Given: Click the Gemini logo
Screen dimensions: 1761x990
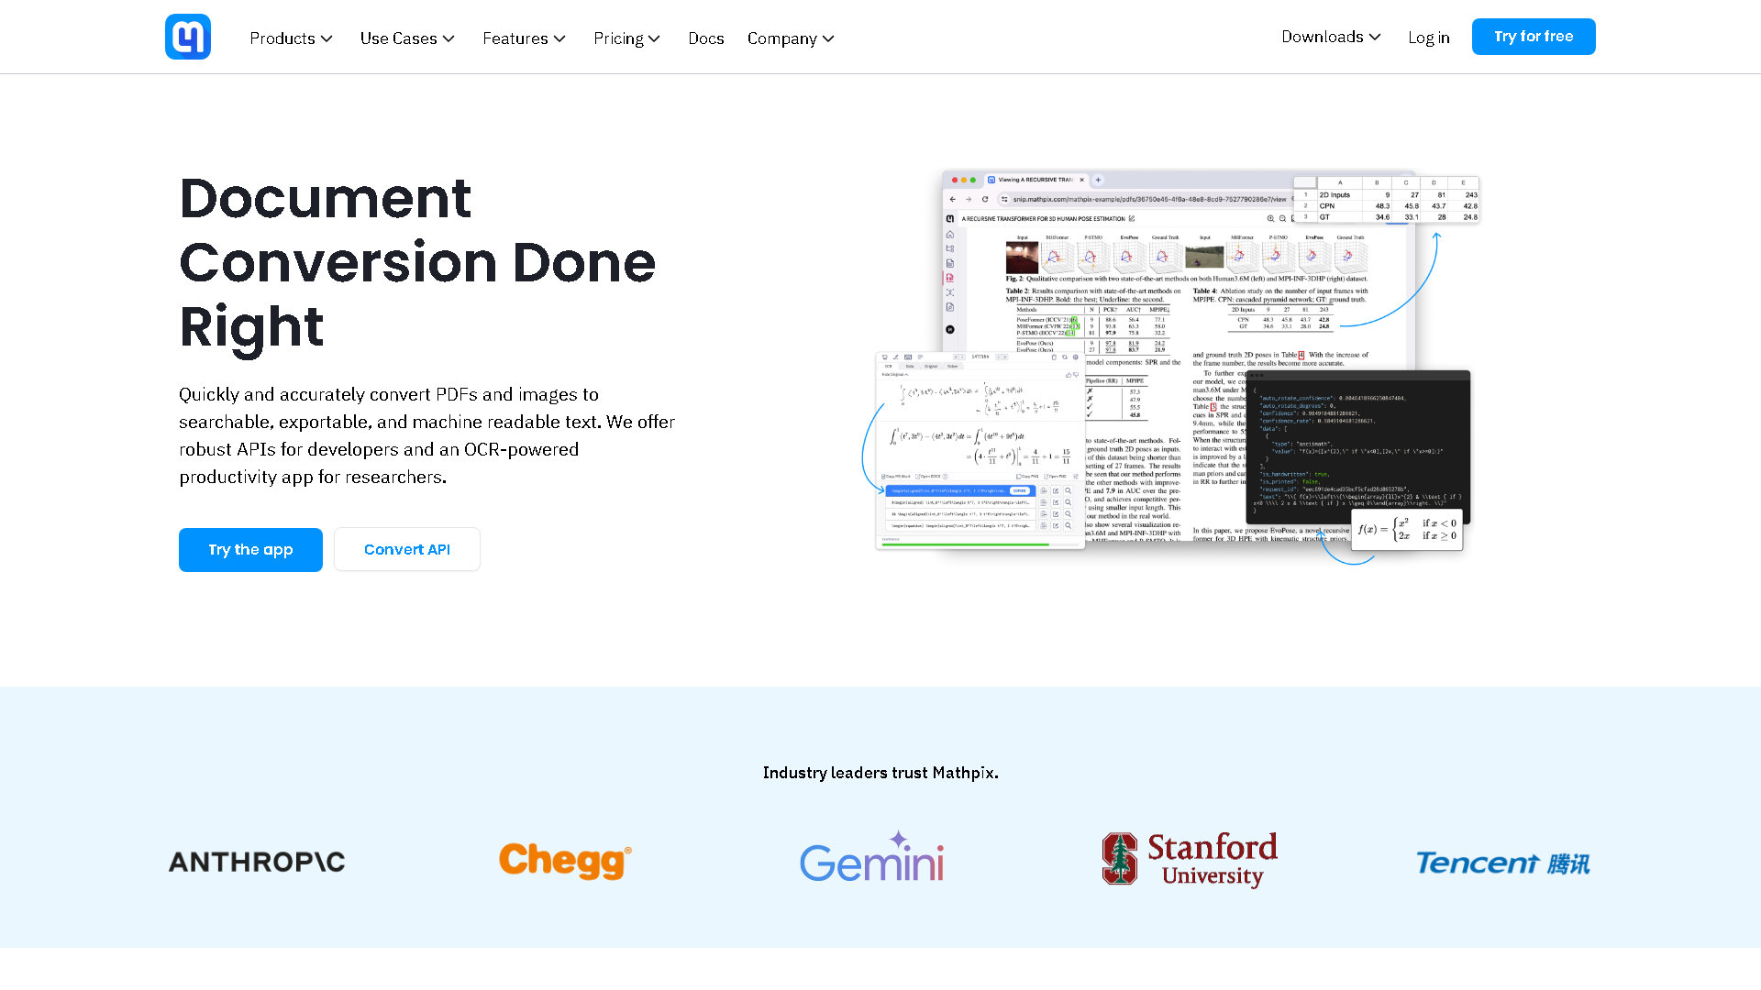Looking at the screenshot, I should (871, 858).
